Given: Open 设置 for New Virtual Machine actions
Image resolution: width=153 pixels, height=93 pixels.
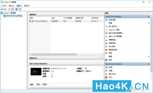Looking at the screenshot, I should 111,71.
